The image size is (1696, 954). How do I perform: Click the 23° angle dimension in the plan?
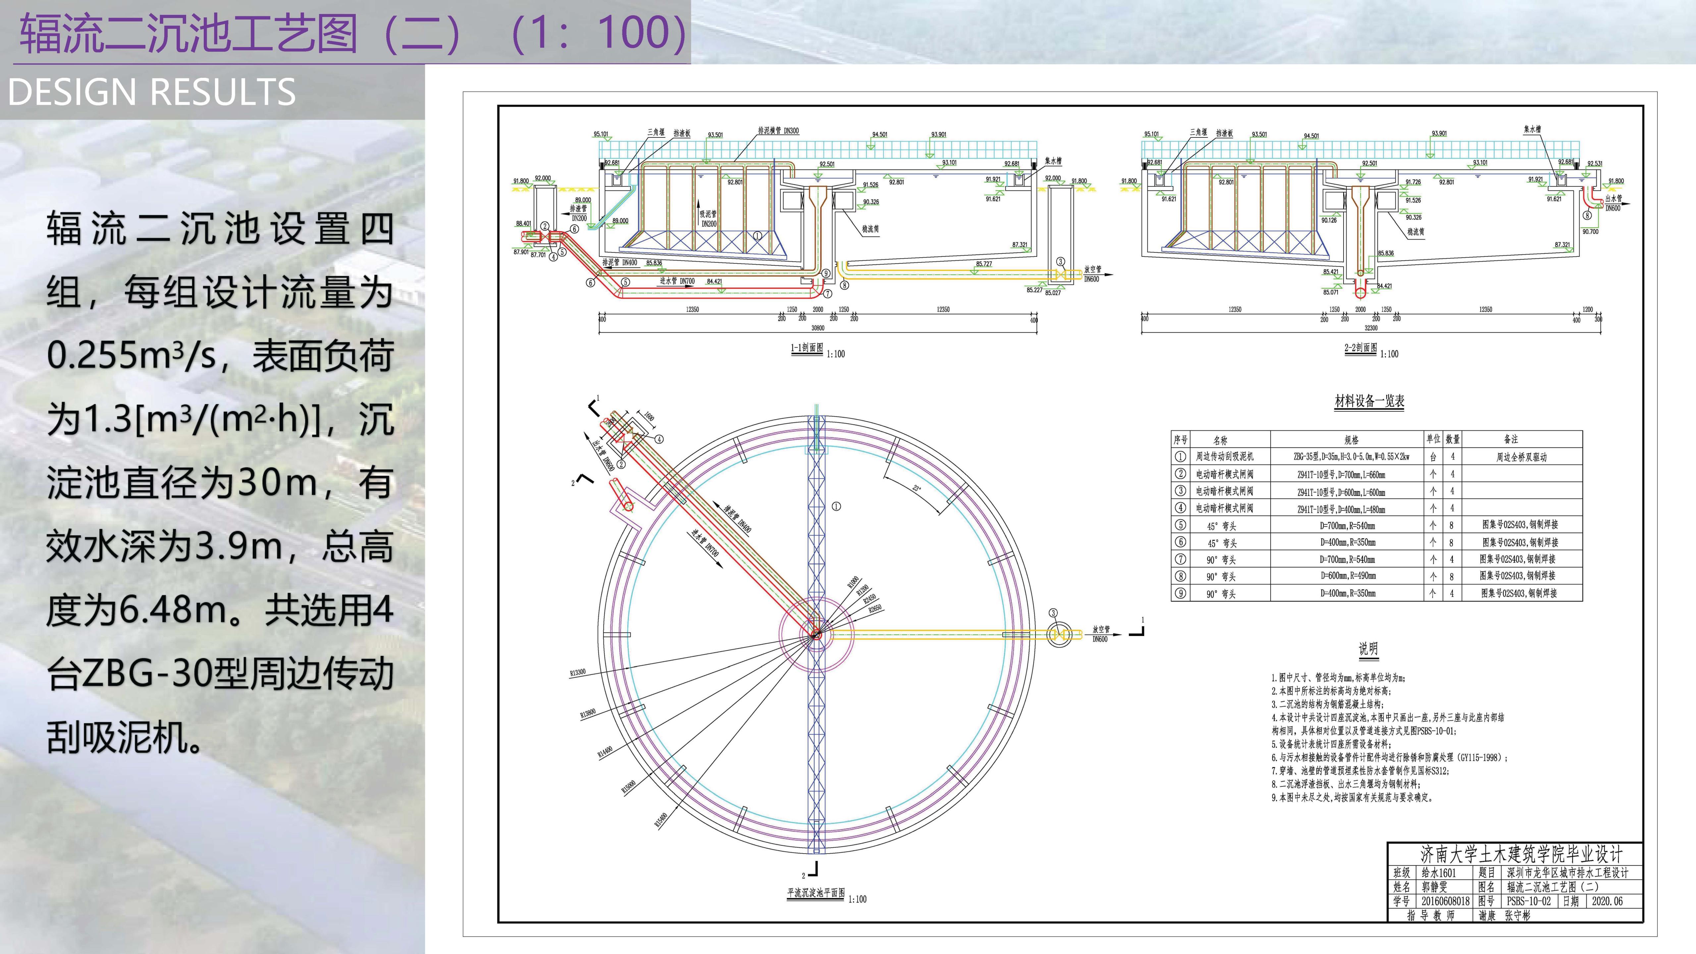[917, 489]
